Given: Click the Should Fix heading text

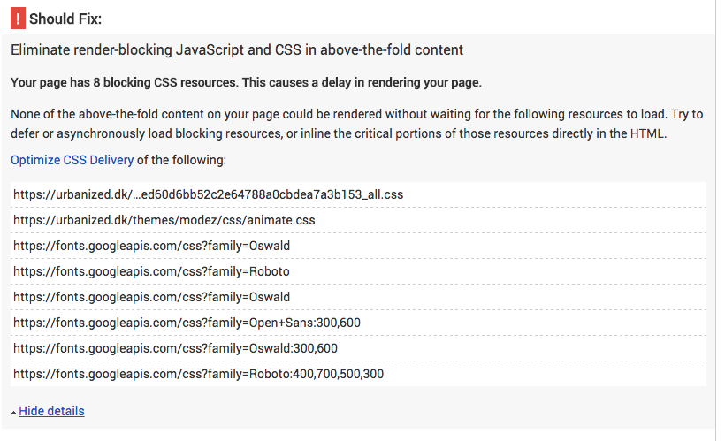Looking at the screenshot, I should tap(65, 19).
